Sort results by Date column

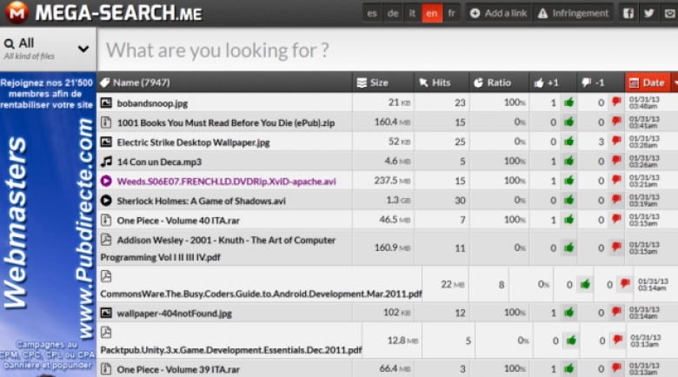tap(648, 83)
